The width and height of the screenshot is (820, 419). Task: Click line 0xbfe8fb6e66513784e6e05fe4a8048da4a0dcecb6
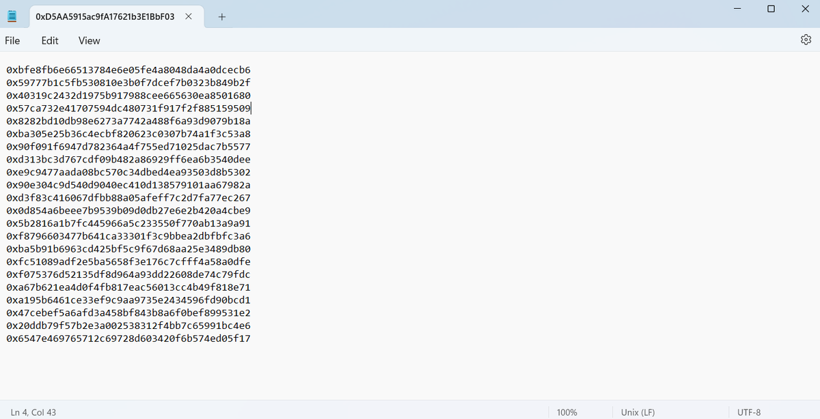(x=128, y=70)
